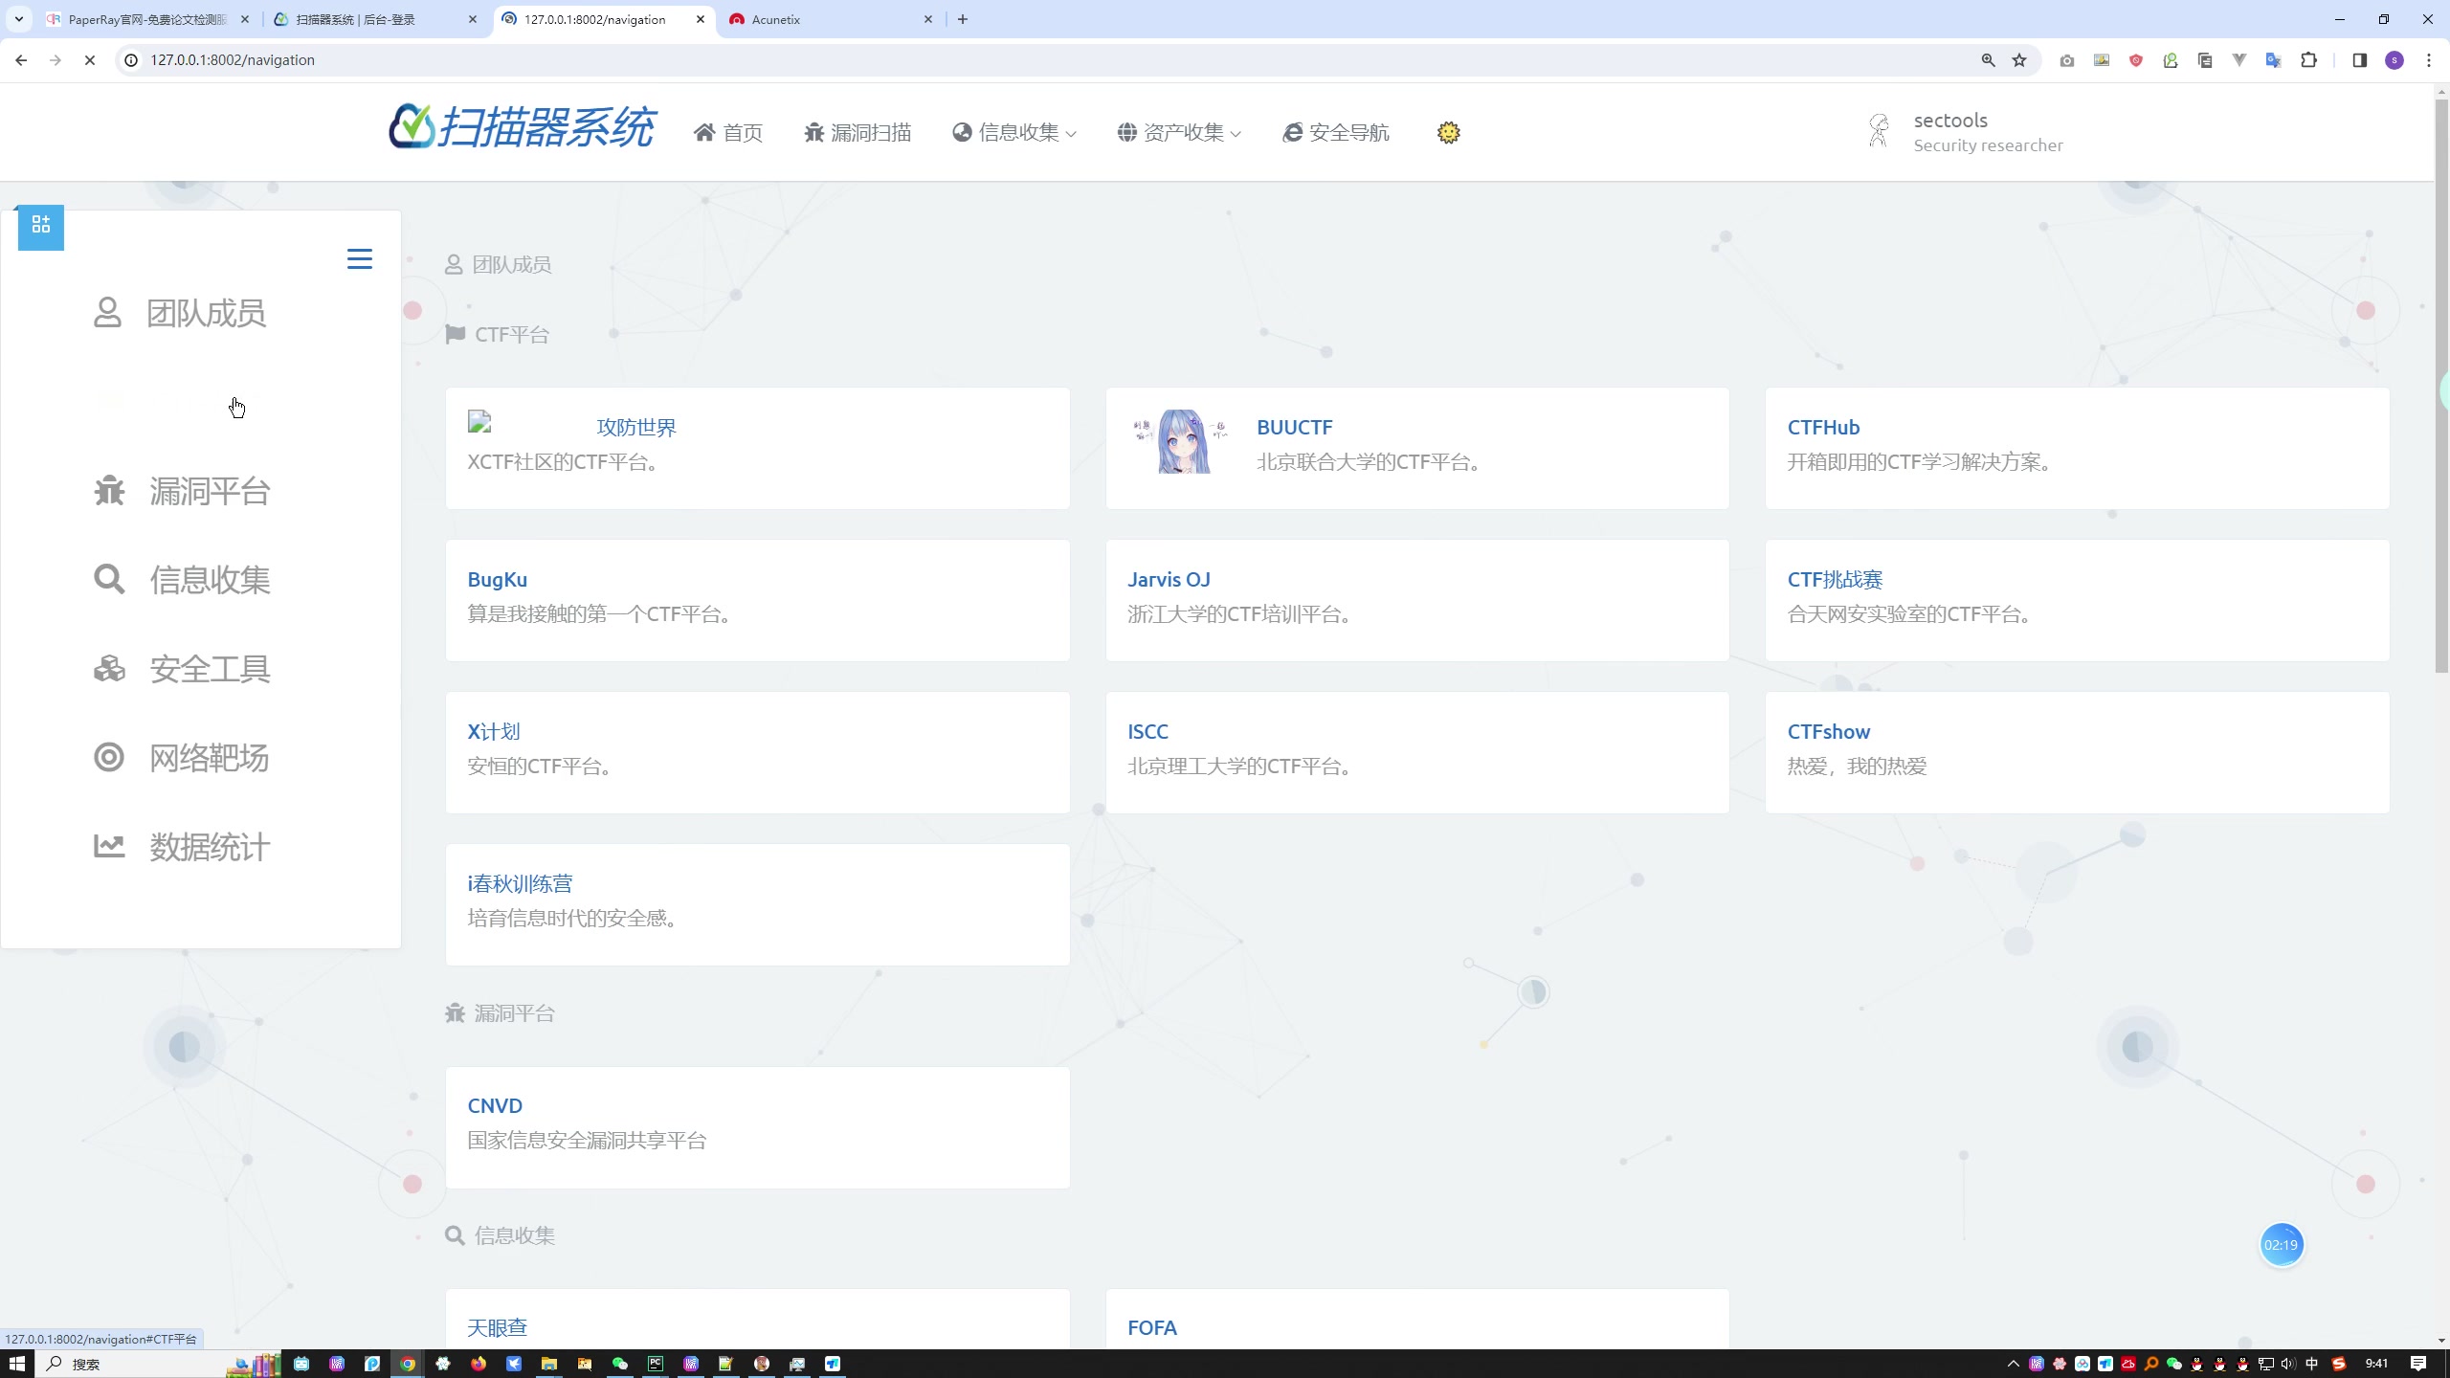Image resolution: width=2450 pixels, height=1378 pixels.
Task: Open the tab search dropdown arrow
Action: click(x=18, y=19)
